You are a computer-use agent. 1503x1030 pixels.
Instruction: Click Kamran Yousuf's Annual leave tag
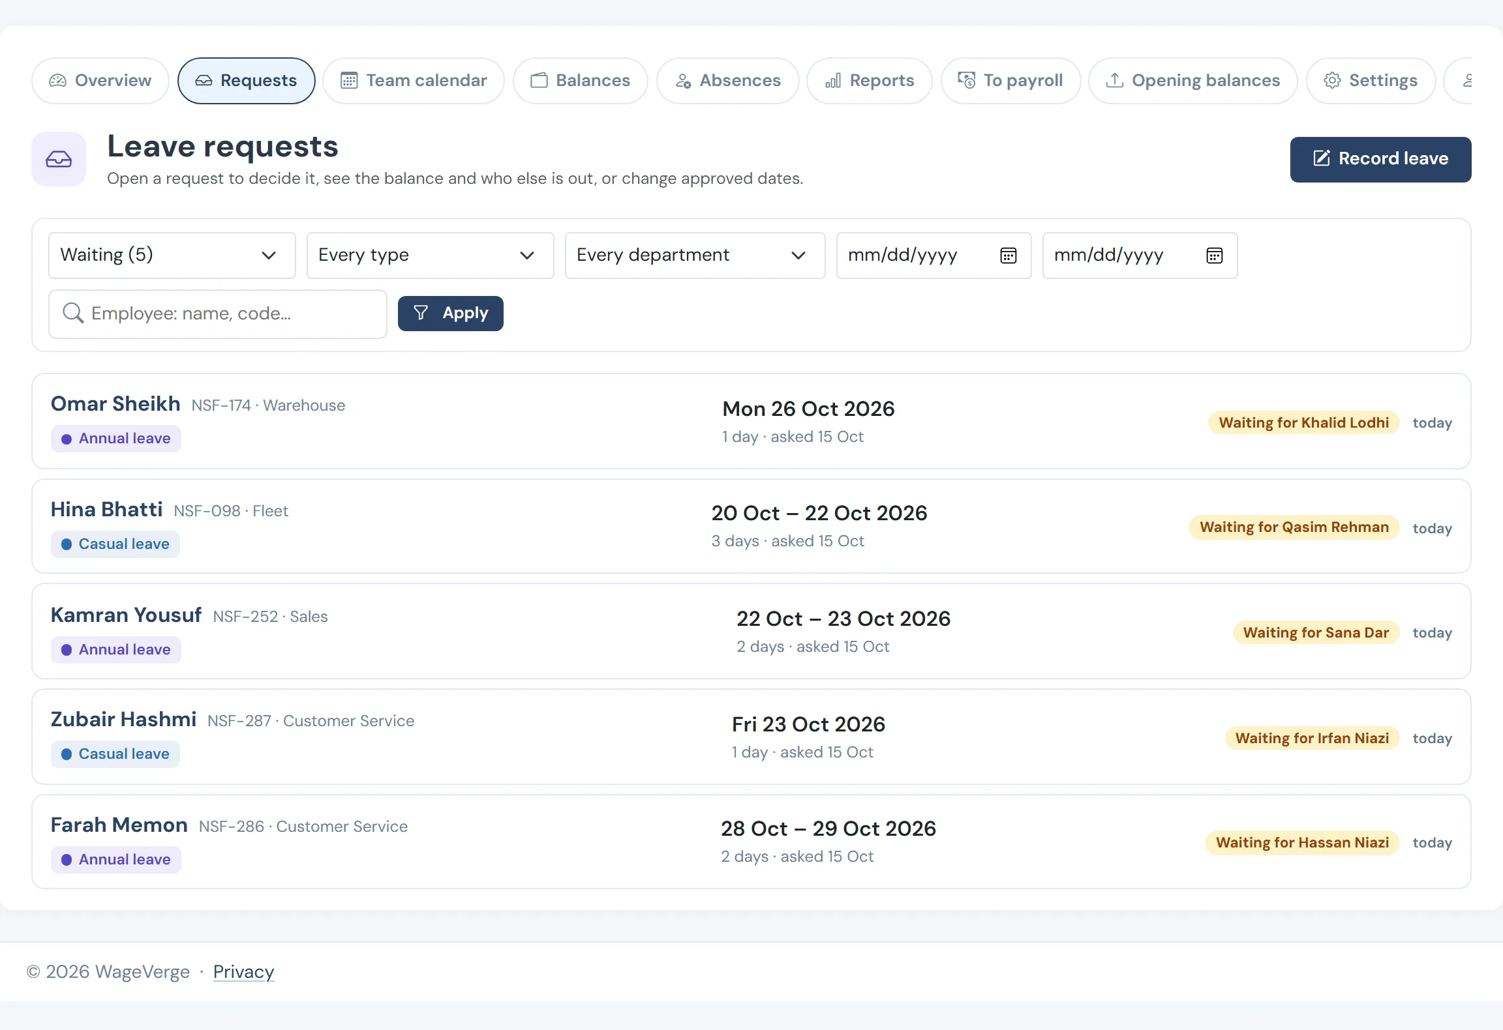pos(116,650)
